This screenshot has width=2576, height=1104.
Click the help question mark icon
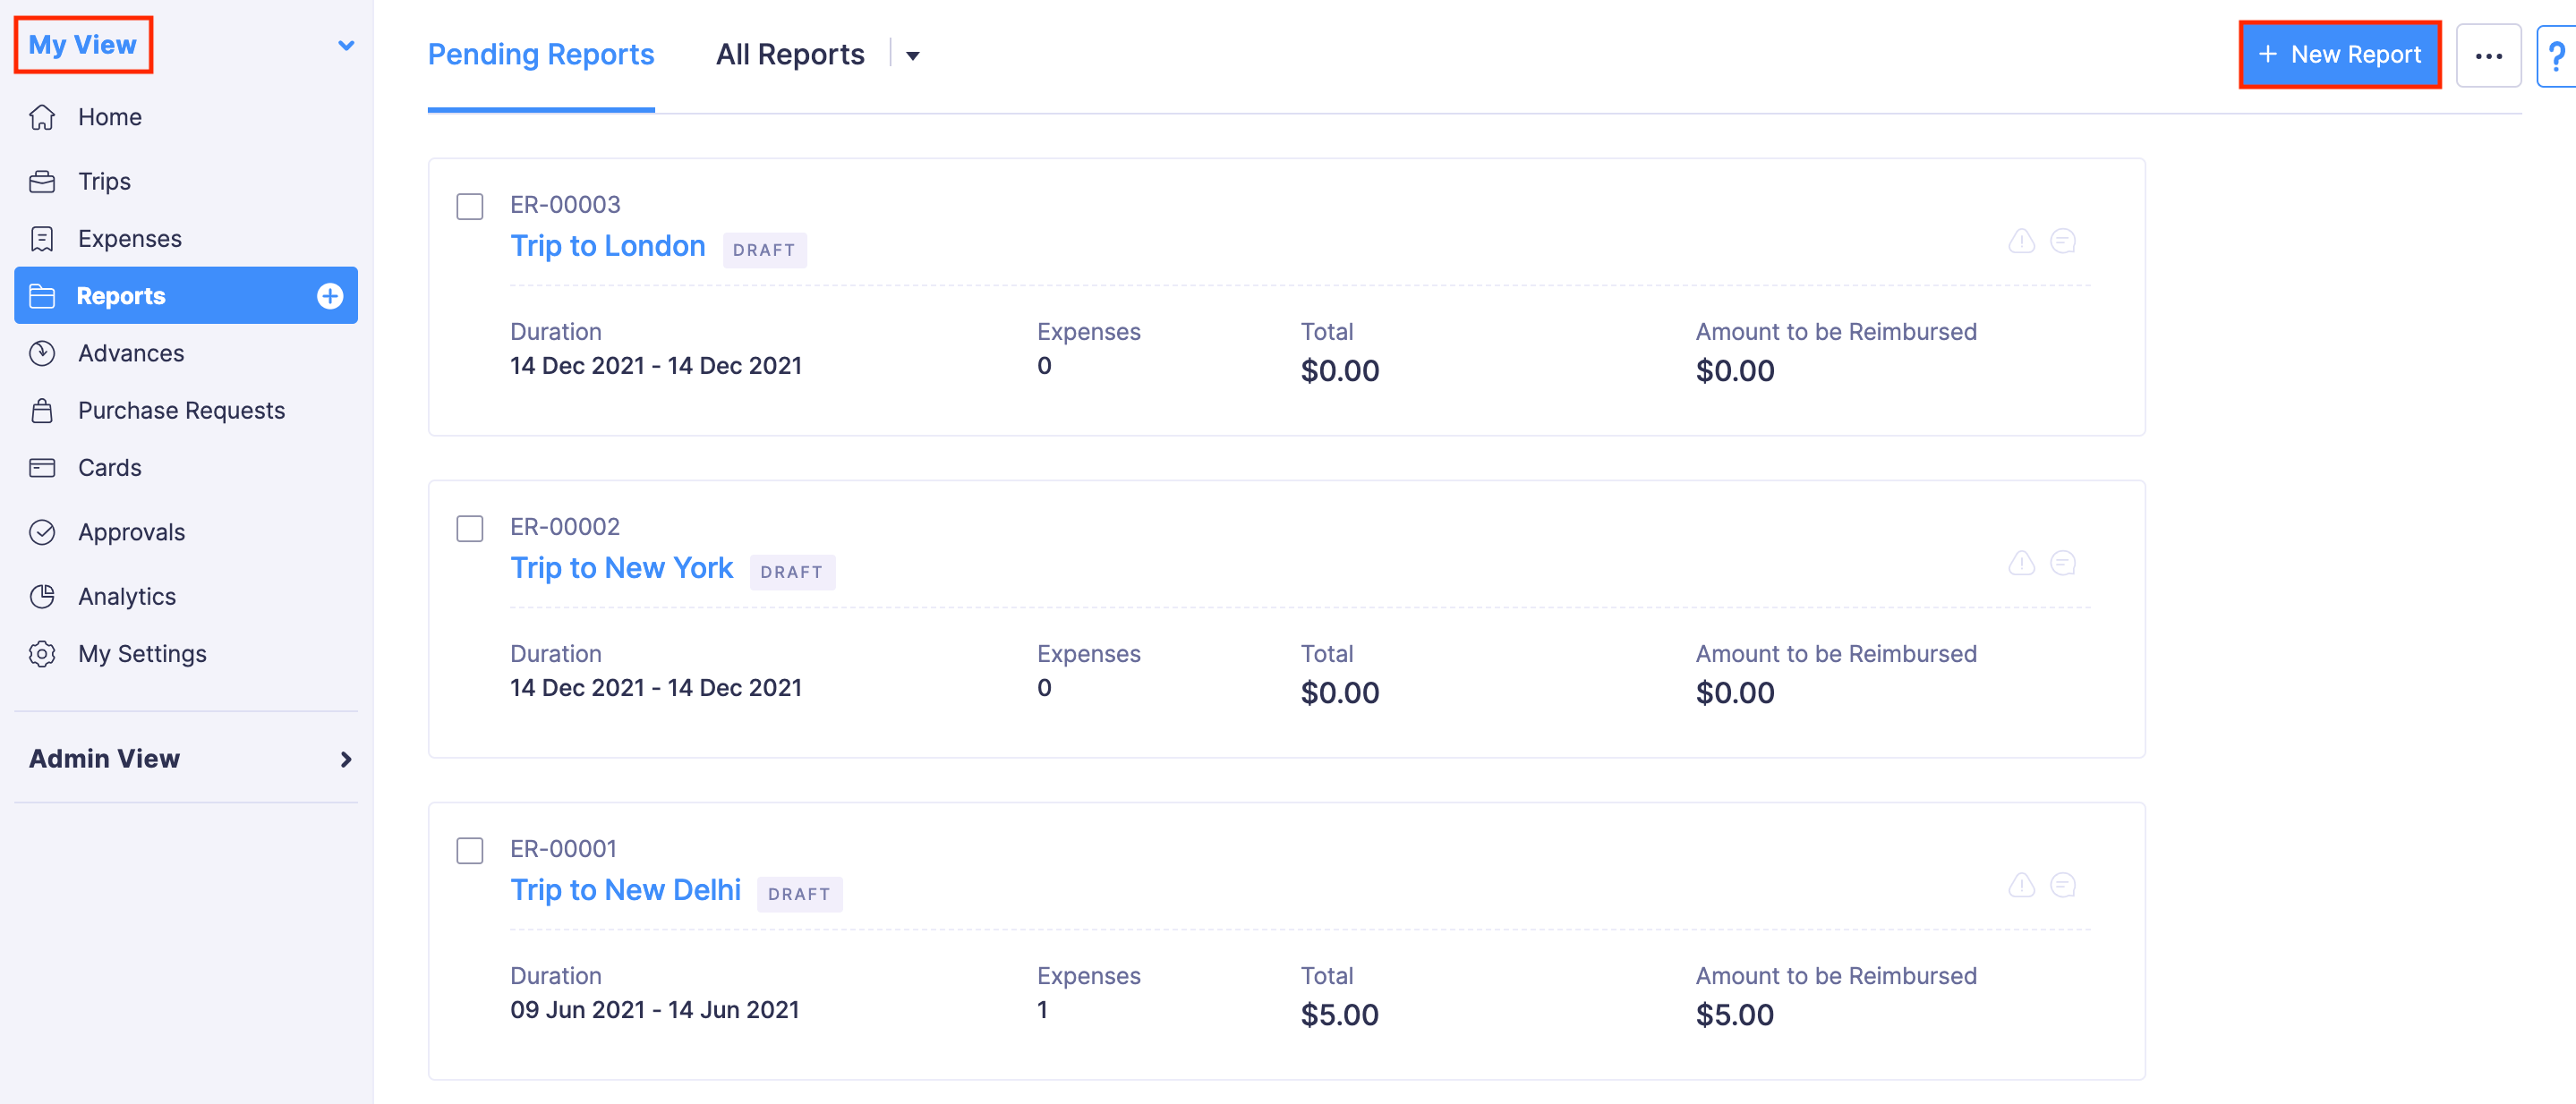coord(2557,55)
